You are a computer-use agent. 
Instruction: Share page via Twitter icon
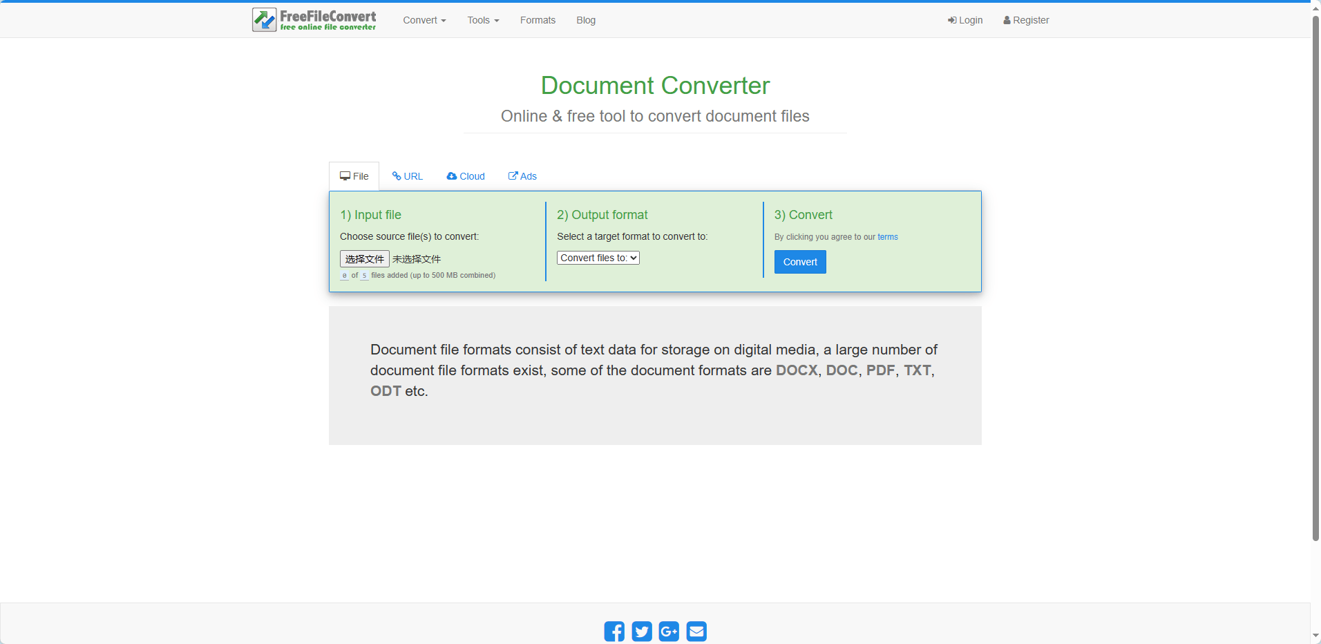[x=641, y=632]
